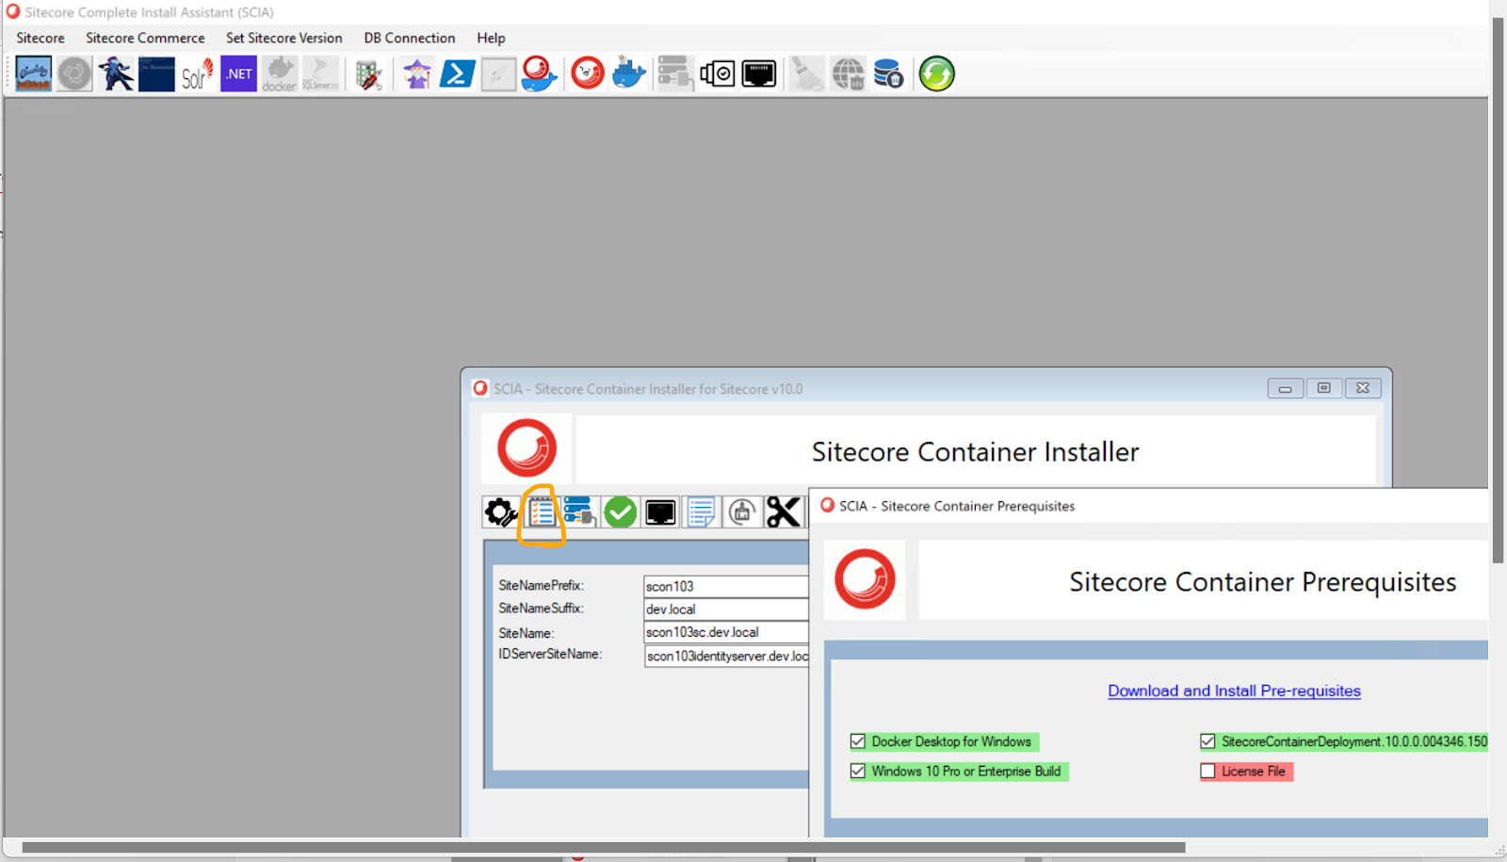Click the IDServerSiteName input field

click(x=726, y=656)
